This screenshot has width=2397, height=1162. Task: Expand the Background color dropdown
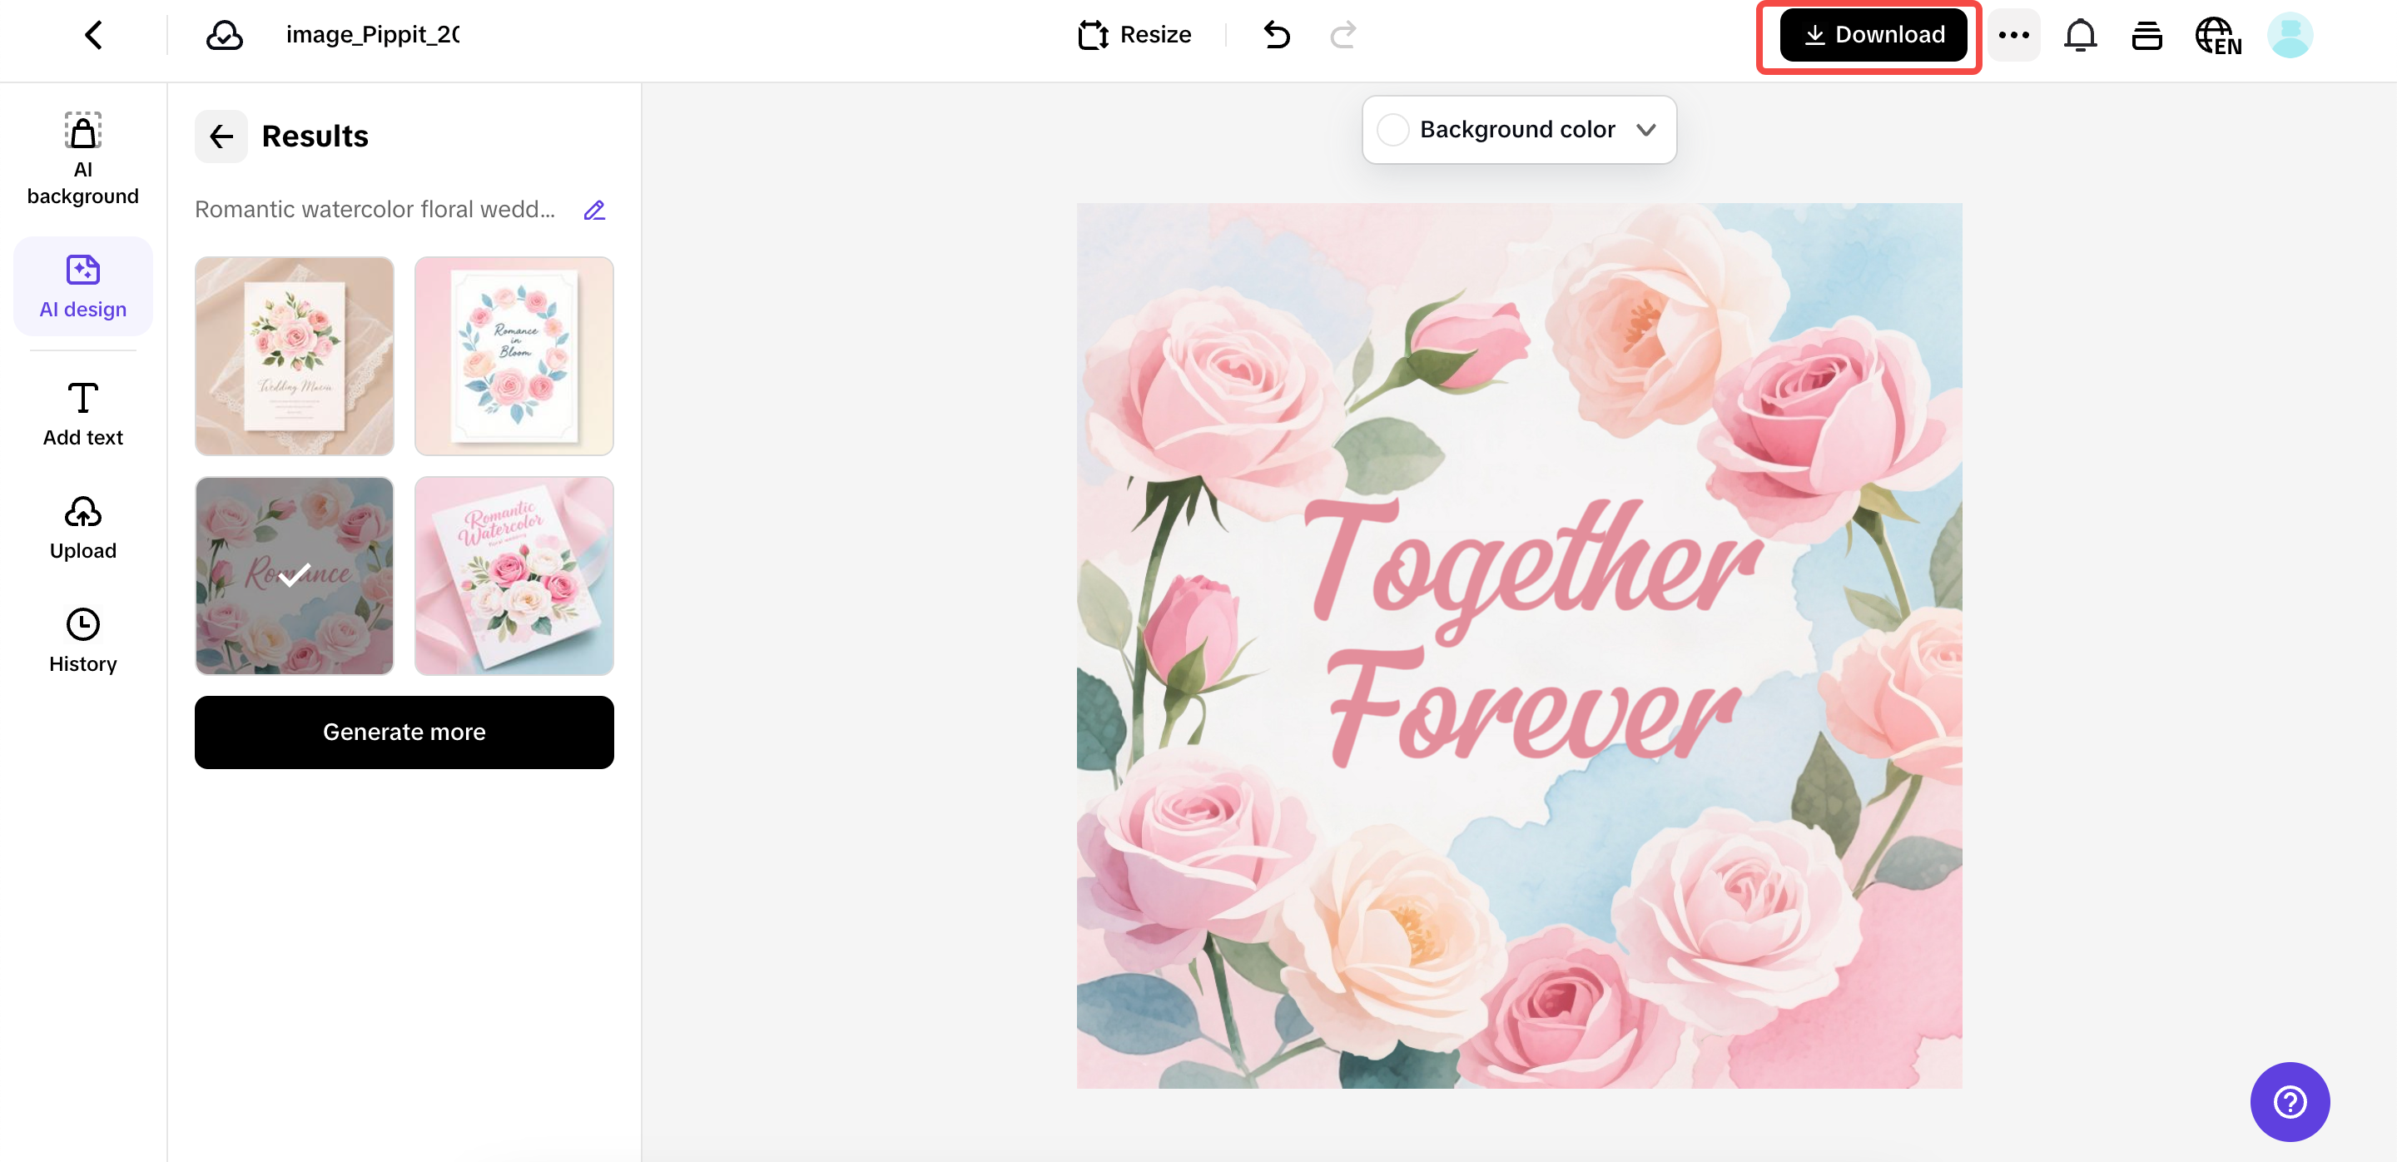coord(1646,129)
